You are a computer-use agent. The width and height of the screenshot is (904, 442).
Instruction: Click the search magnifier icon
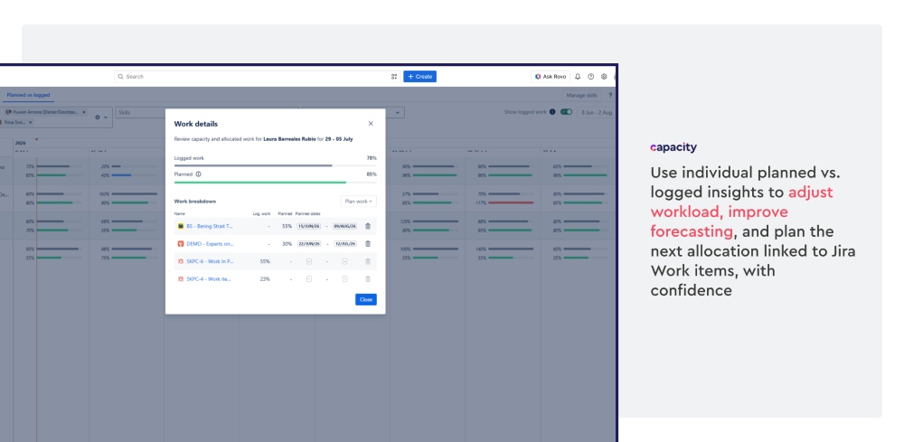pyautogui.click(x=120, y=77)
